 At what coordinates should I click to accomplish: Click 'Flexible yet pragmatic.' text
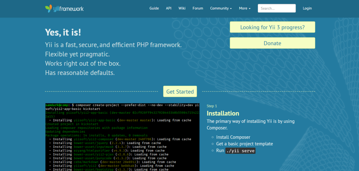pos(77,54)
